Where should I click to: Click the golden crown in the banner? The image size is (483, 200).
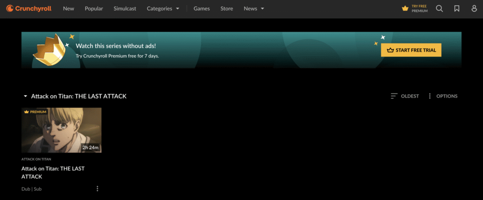[x=48, y=48]
